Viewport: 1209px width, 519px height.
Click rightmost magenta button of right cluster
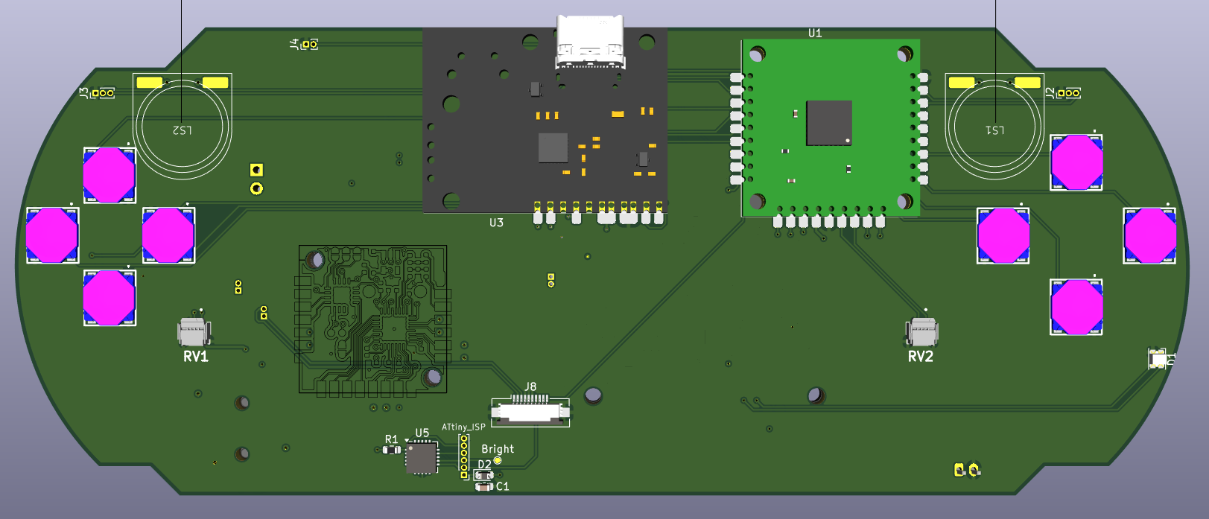pyautogui.click(x=1149, y=235)
